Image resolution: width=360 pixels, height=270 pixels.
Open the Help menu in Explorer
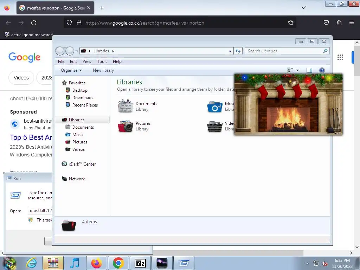[117, 62]
